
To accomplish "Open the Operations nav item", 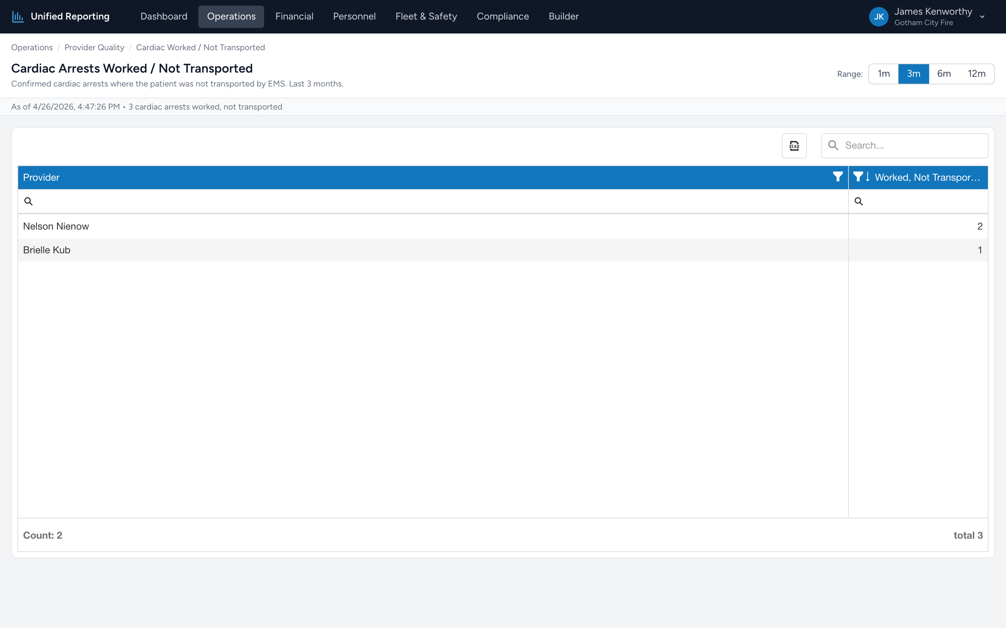I will [x=231, y=17].
